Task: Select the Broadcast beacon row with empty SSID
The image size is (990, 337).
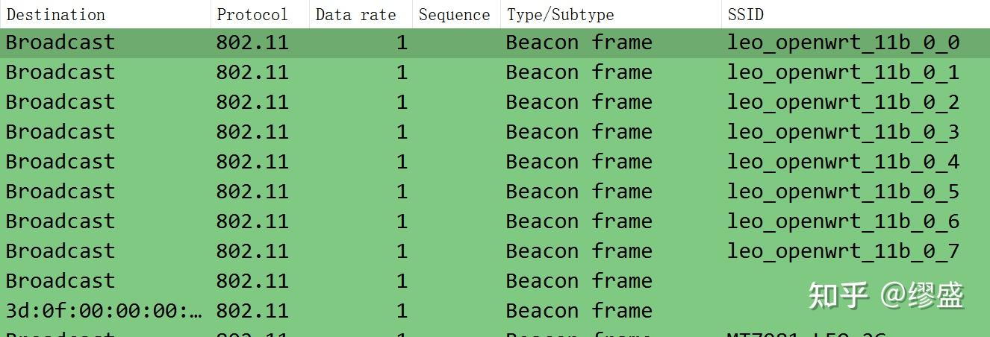Action: 495,281
